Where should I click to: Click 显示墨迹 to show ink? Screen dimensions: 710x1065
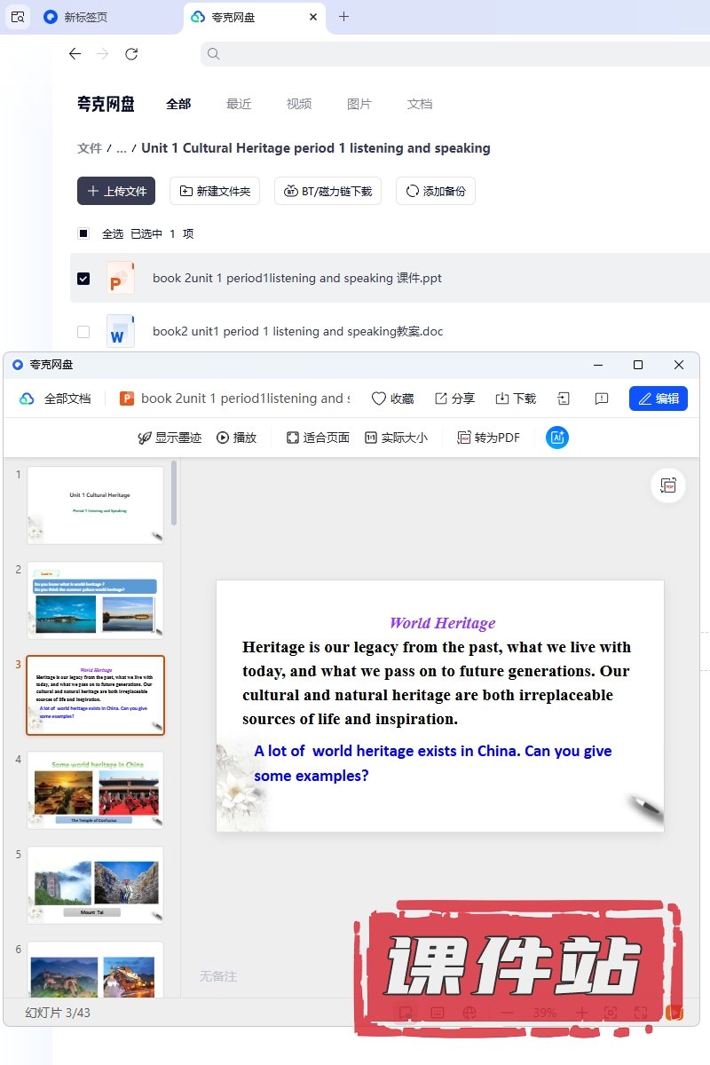(170, 438)
